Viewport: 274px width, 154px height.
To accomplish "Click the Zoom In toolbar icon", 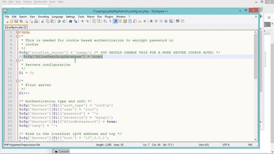I will coord(82,21).
